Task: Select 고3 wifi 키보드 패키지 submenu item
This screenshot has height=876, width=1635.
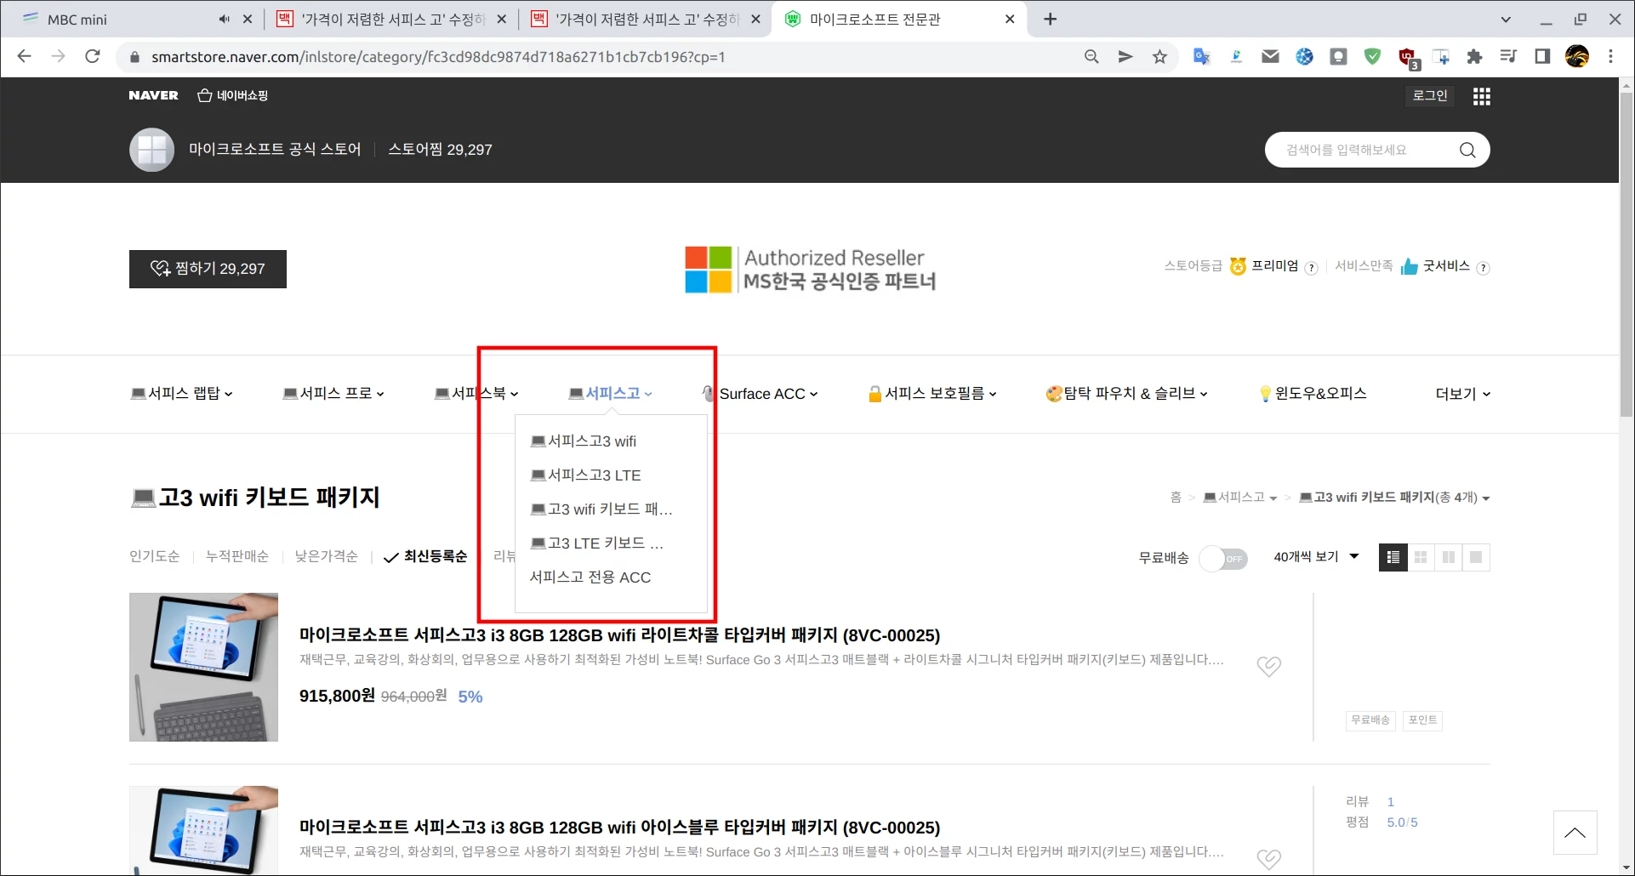Action: (x=601, y=509)
